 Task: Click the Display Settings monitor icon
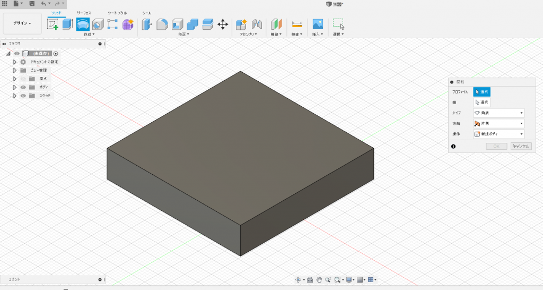click(x=349, y=279)
